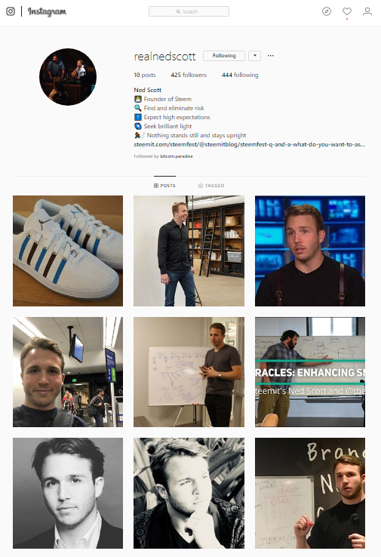Toggle the Following button

point(224,56)
